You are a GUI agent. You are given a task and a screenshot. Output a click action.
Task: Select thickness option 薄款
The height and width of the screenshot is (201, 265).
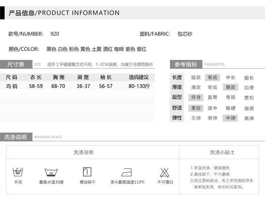196,87
